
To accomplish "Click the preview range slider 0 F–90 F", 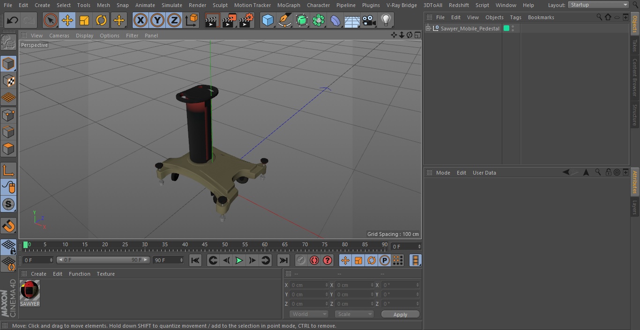I will (x=103, y=260).
